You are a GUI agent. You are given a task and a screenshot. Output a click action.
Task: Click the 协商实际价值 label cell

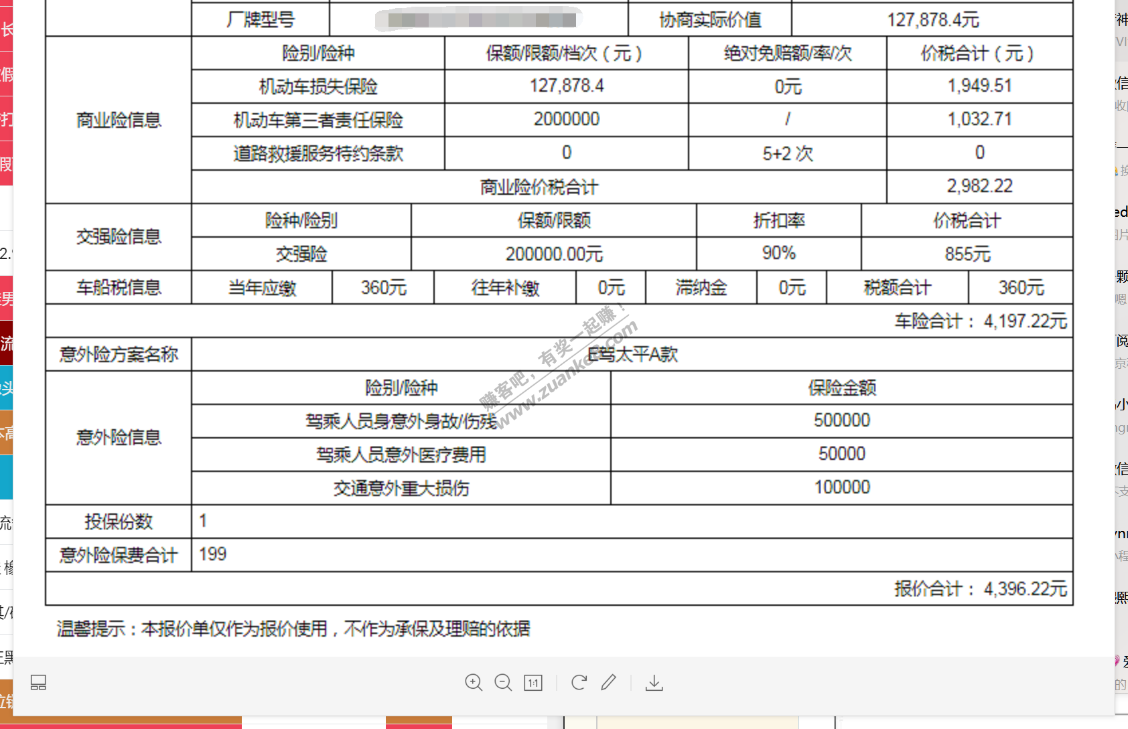pos(710,19)
